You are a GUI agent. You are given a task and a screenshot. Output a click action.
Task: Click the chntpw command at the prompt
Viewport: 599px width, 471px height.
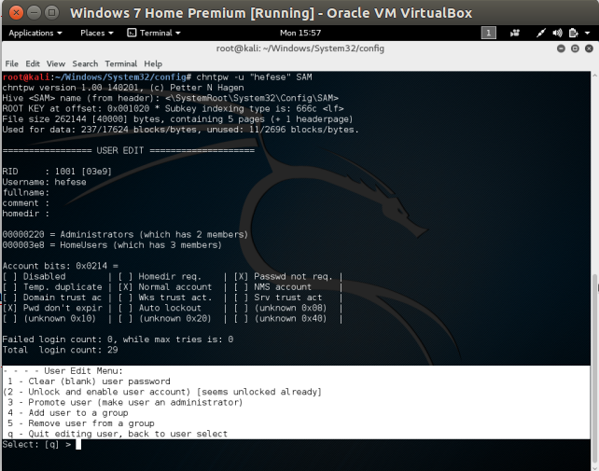254,77
